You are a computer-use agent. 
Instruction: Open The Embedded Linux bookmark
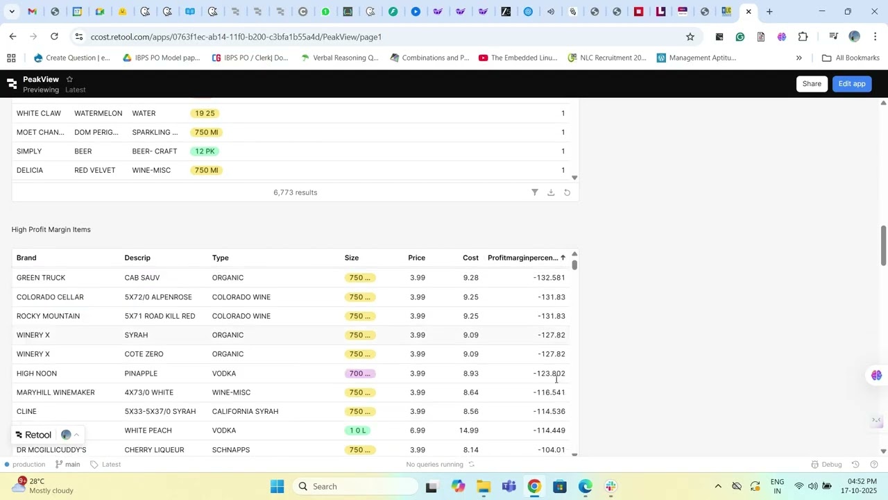[x=518, y=58]
